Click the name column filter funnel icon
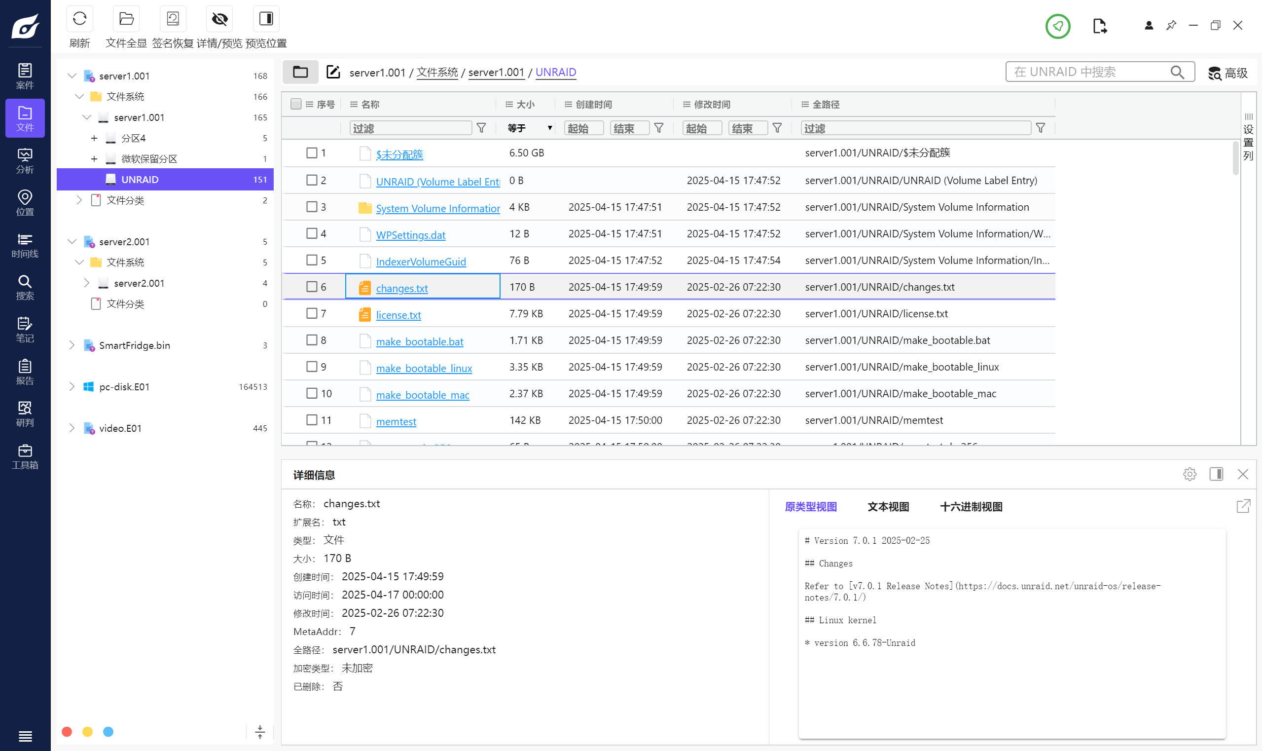 pos(481,128)
